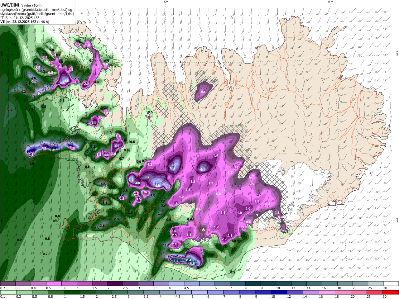The width and height of the screenshot is (399, 299).
Task: Click the 15W longitude label
Action: [x=330, y=2]
